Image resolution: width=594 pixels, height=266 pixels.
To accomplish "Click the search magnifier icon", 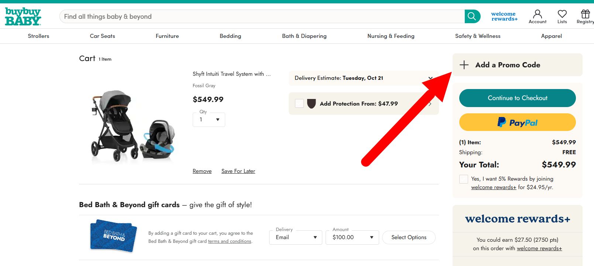I will (x=472, y=16).
